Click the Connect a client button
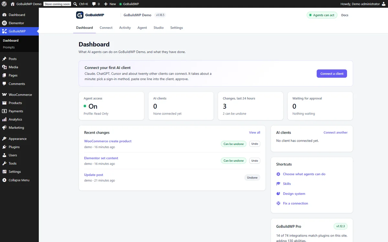 [332, 74]
